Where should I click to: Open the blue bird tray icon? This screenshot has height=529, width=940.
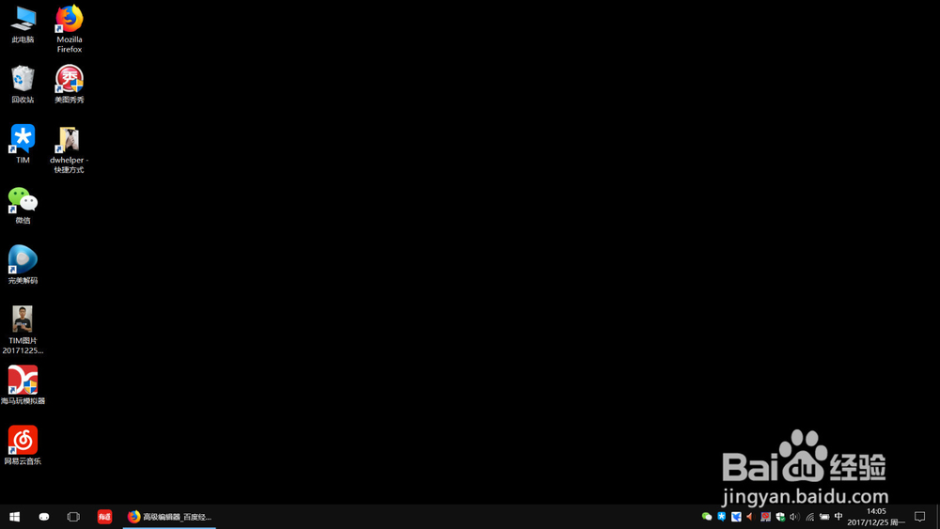tap(736, 517)
